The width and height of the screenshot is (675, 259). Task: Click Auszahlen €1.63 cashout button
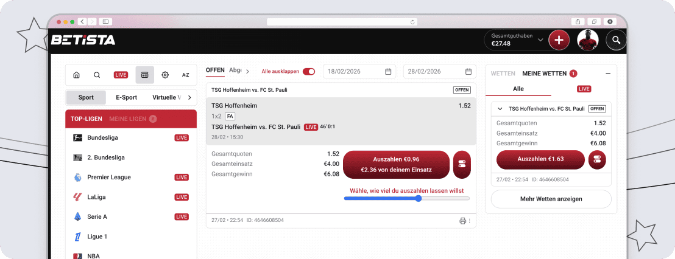pos(541,160)
